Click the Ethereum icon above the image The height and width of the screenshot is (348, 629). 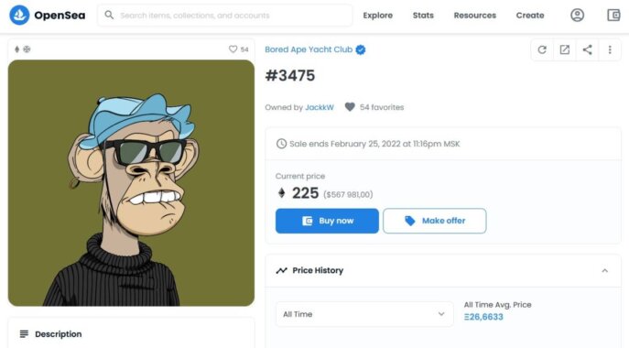pyautogui.click(x=16, y=49)
